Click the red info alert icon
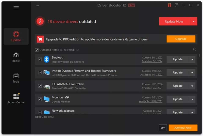Screen dimensions: 203x136 coord(40,21)
